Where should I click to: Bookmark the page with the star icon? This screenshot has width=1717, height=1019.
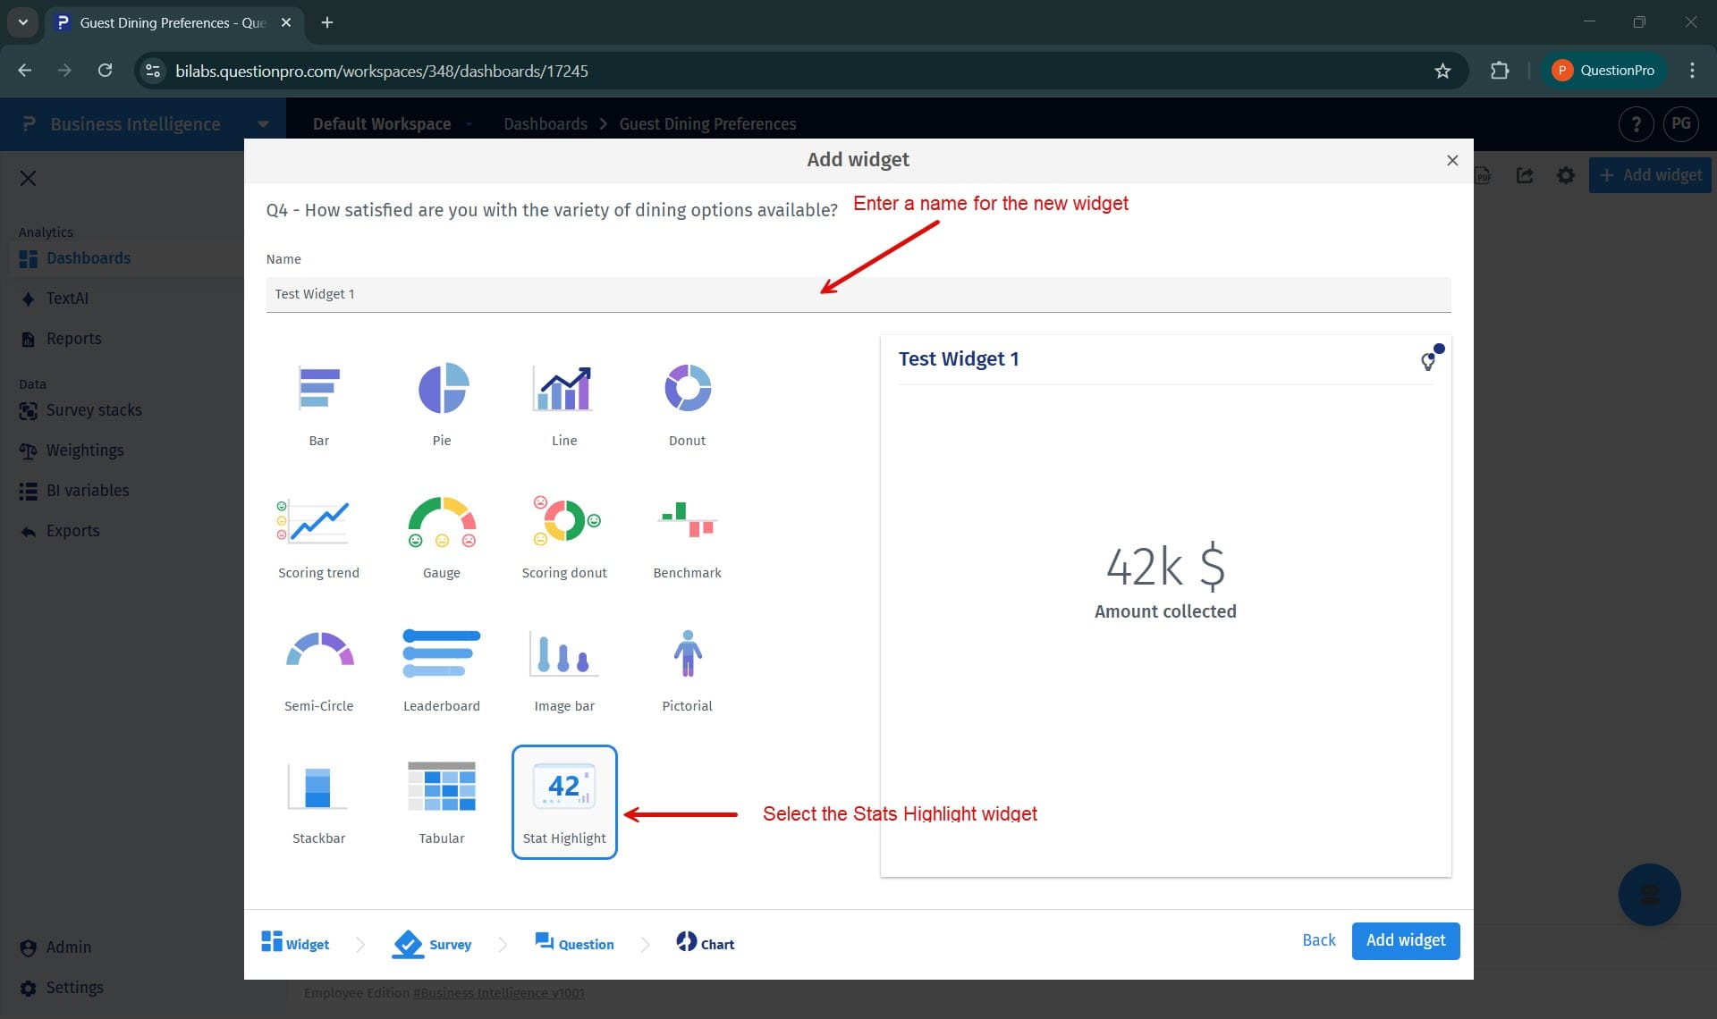1442,71
